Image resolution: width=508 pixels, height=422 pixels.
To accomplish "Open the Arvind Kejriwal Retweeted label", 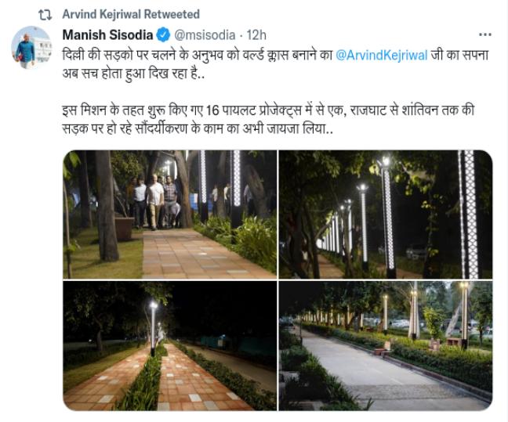I will (x=131, y=14).
